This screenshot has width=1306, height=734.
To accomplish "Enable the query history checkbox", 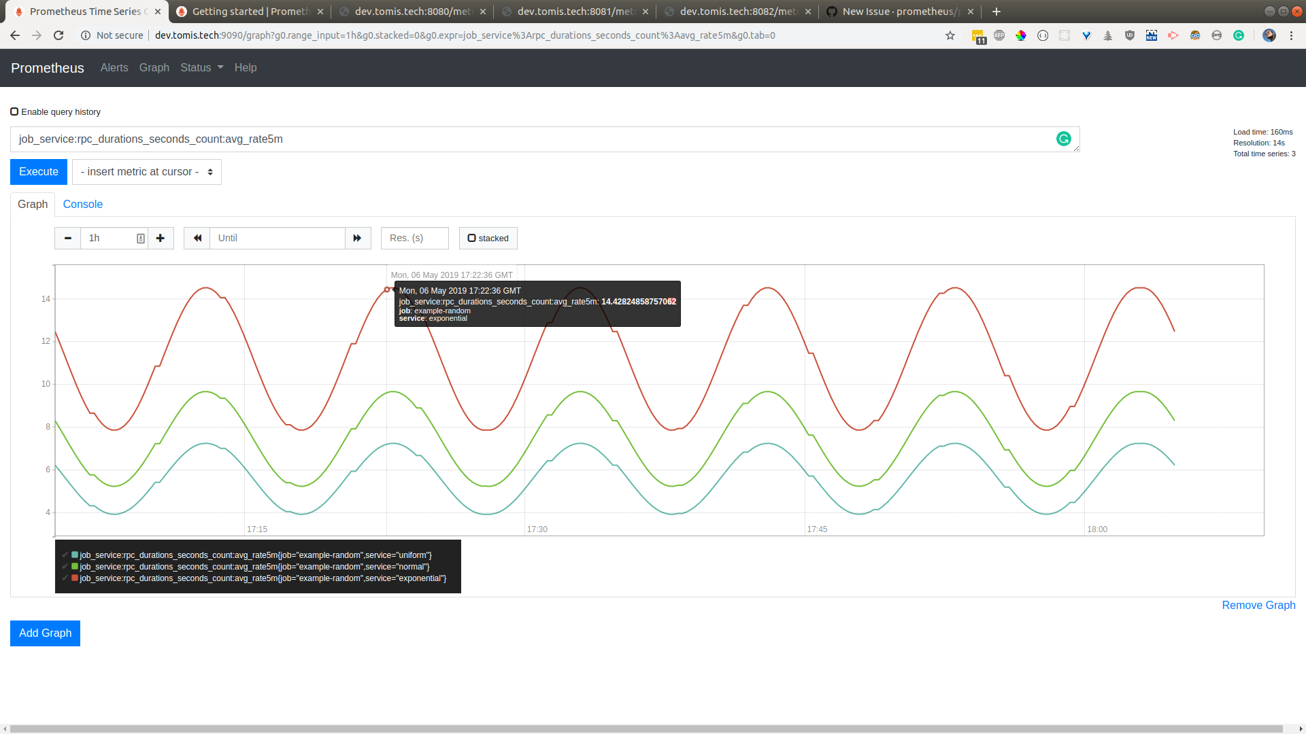I will click(x=14, y=111).
